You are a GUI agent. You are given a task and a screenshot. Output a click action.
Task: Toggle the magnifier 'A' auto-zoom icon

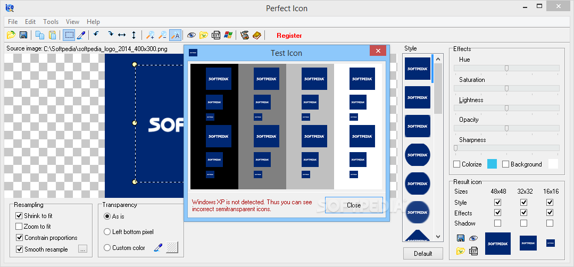(176, 35)
